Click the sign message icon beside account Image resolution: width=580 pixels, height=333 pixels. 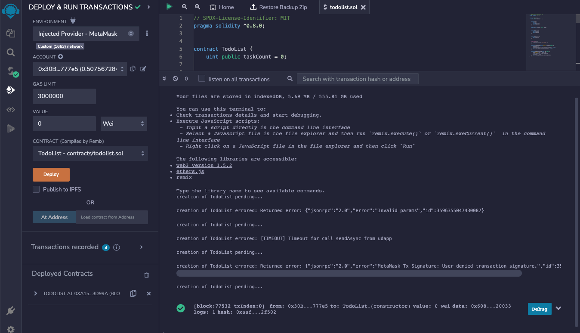point(143,69)
